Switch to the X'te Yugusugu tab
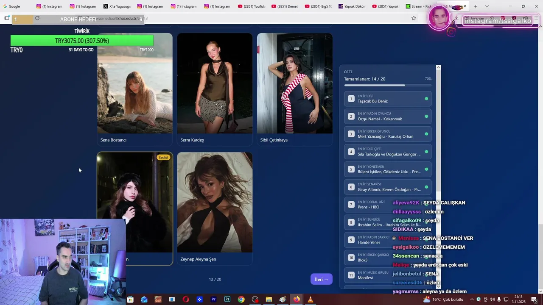 tap(117, 6)
